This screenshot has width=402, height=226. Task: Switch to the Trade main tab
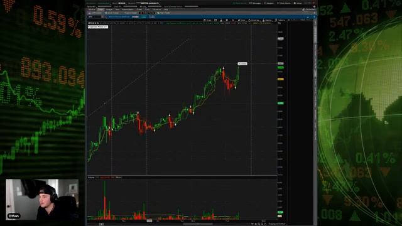click(100, 9)
